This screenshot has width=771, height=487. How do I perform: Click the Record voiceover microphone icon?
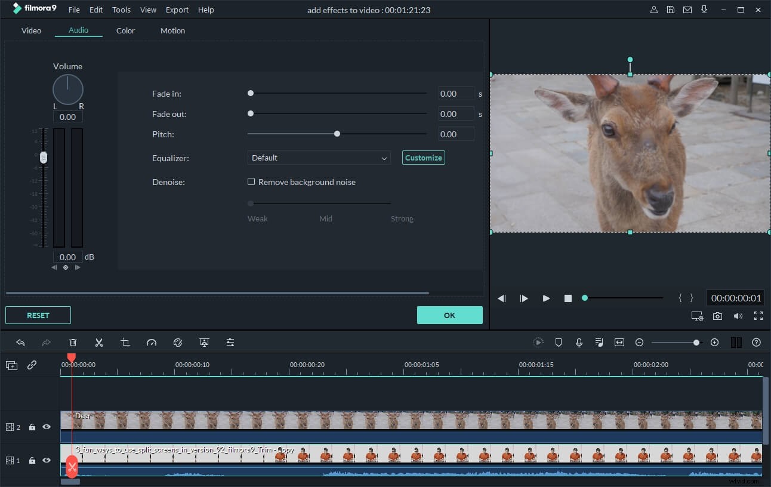click(579, 342)
